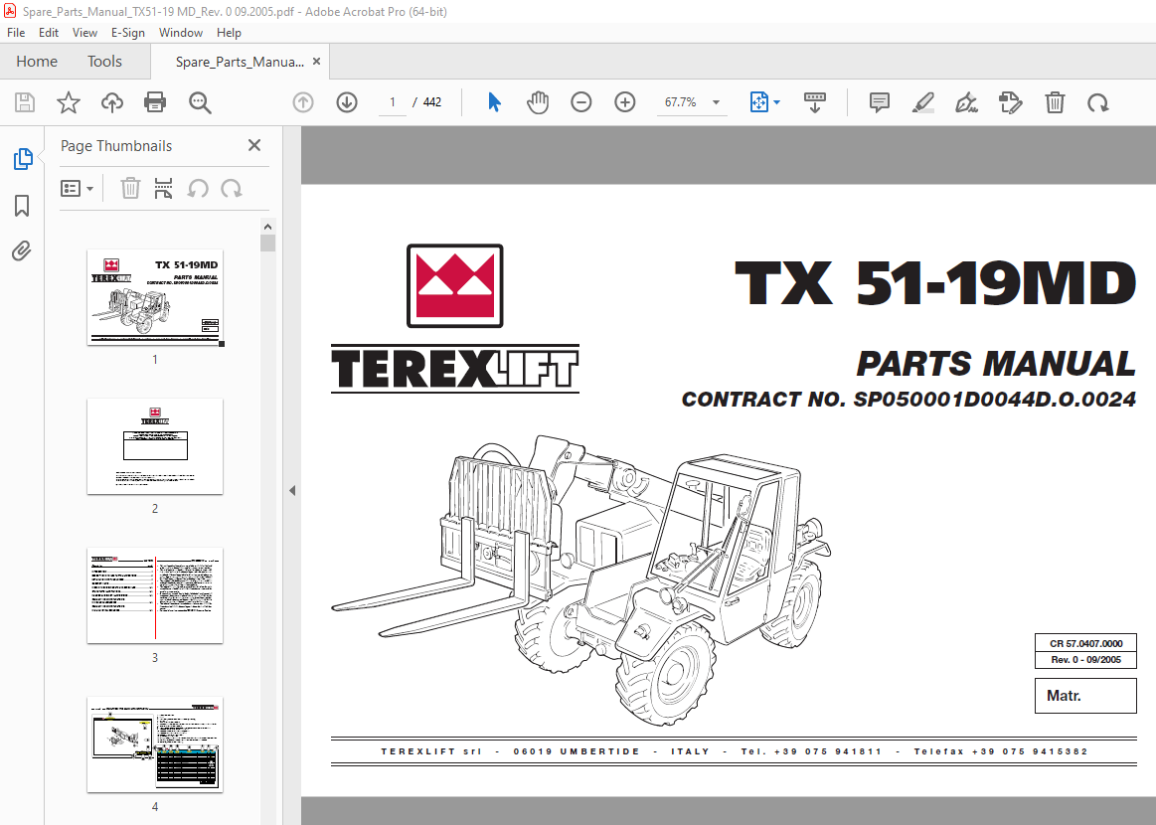Open the File menu
The image size is (1156, 825).
click(x=16, y=33)
